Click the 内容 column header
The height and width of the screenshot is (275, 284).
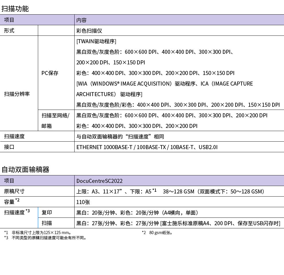[81, 20]
